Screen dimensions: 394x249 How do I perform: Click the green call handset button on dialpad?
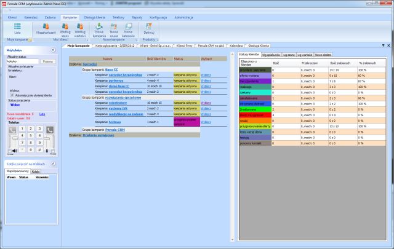pyautogui.click(x=12, y=130)
